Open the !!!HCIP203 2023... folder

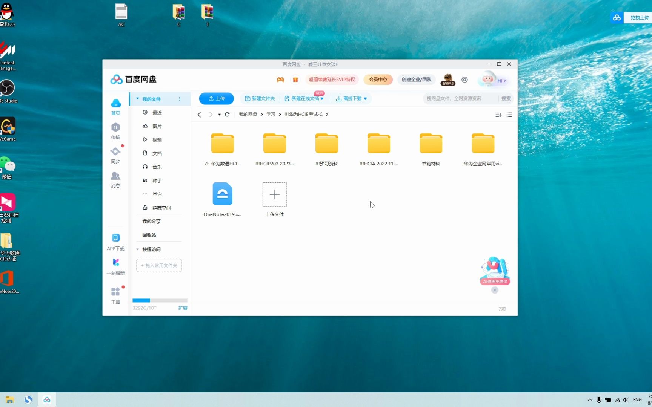pyautogui.click(x=275, y=149)
